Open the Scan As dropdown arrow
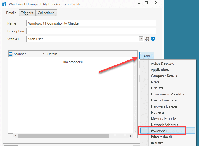 click(141, 39)
